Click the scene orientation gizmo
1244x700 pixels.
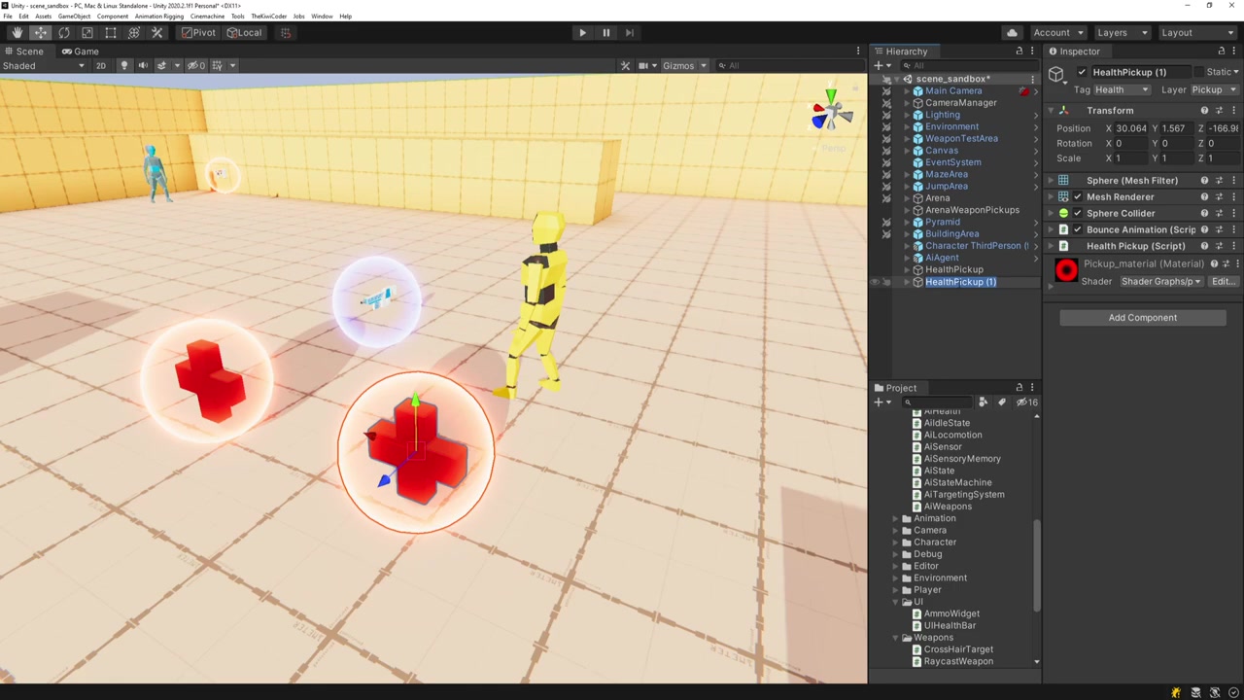[831, 114]
